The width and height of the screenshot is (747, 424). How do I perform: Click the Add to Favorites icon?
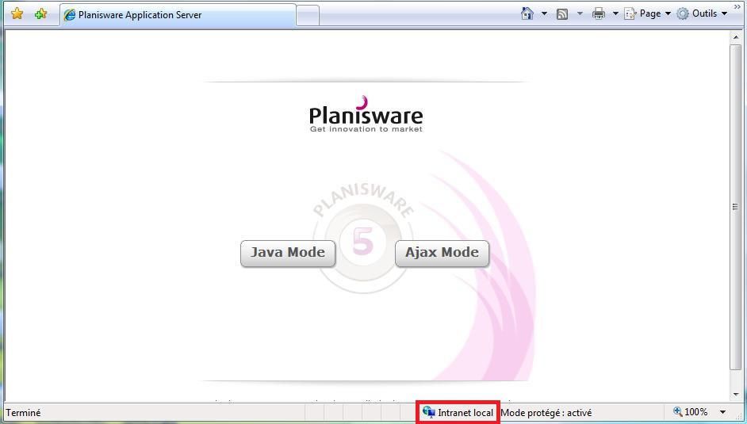tap(41, 13)
